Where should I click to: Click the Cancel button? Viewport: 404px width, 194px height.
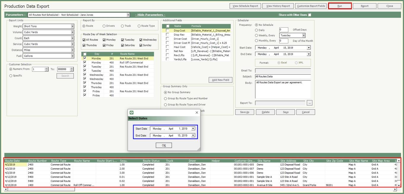306,112
